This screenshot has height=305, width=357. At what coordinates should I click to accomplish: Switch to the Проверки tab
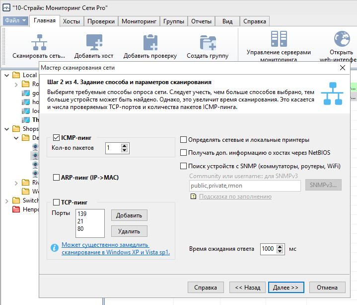click(101, 21)
